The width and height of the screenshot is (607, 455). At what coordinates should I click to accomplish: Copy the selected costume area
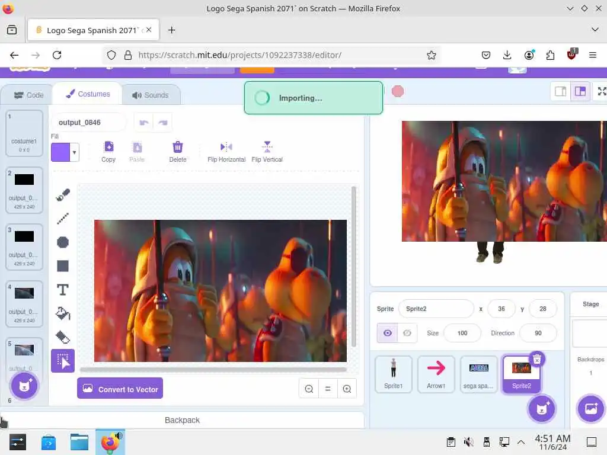(108, 152)
